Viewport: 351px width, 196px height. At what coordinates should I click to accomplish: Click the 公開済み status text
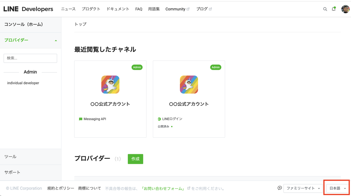click(163, 126)
